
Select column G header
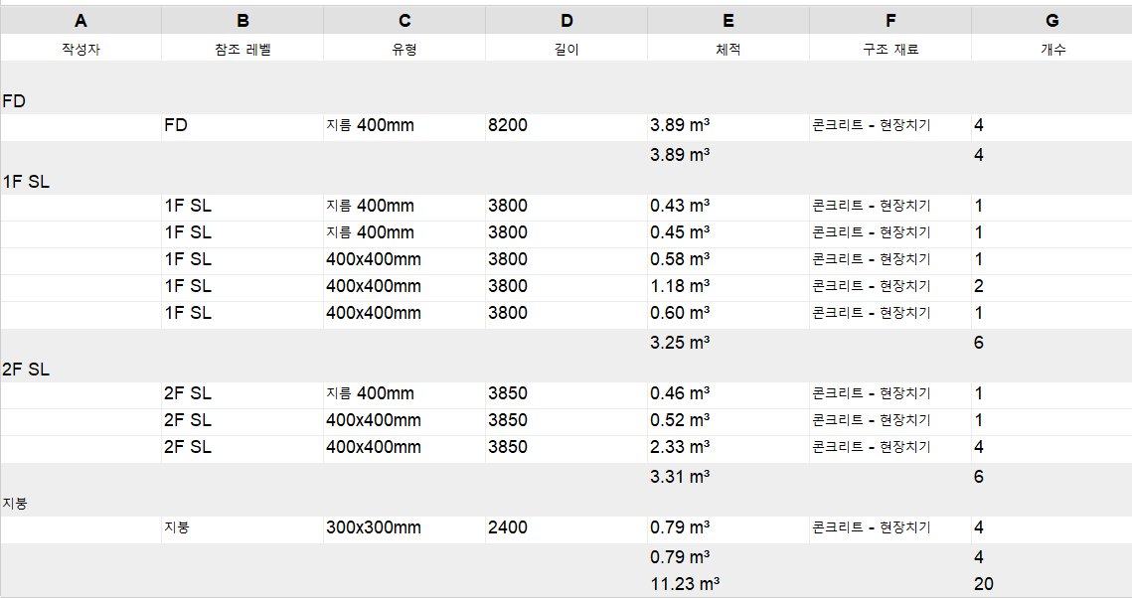point(1051,21)
